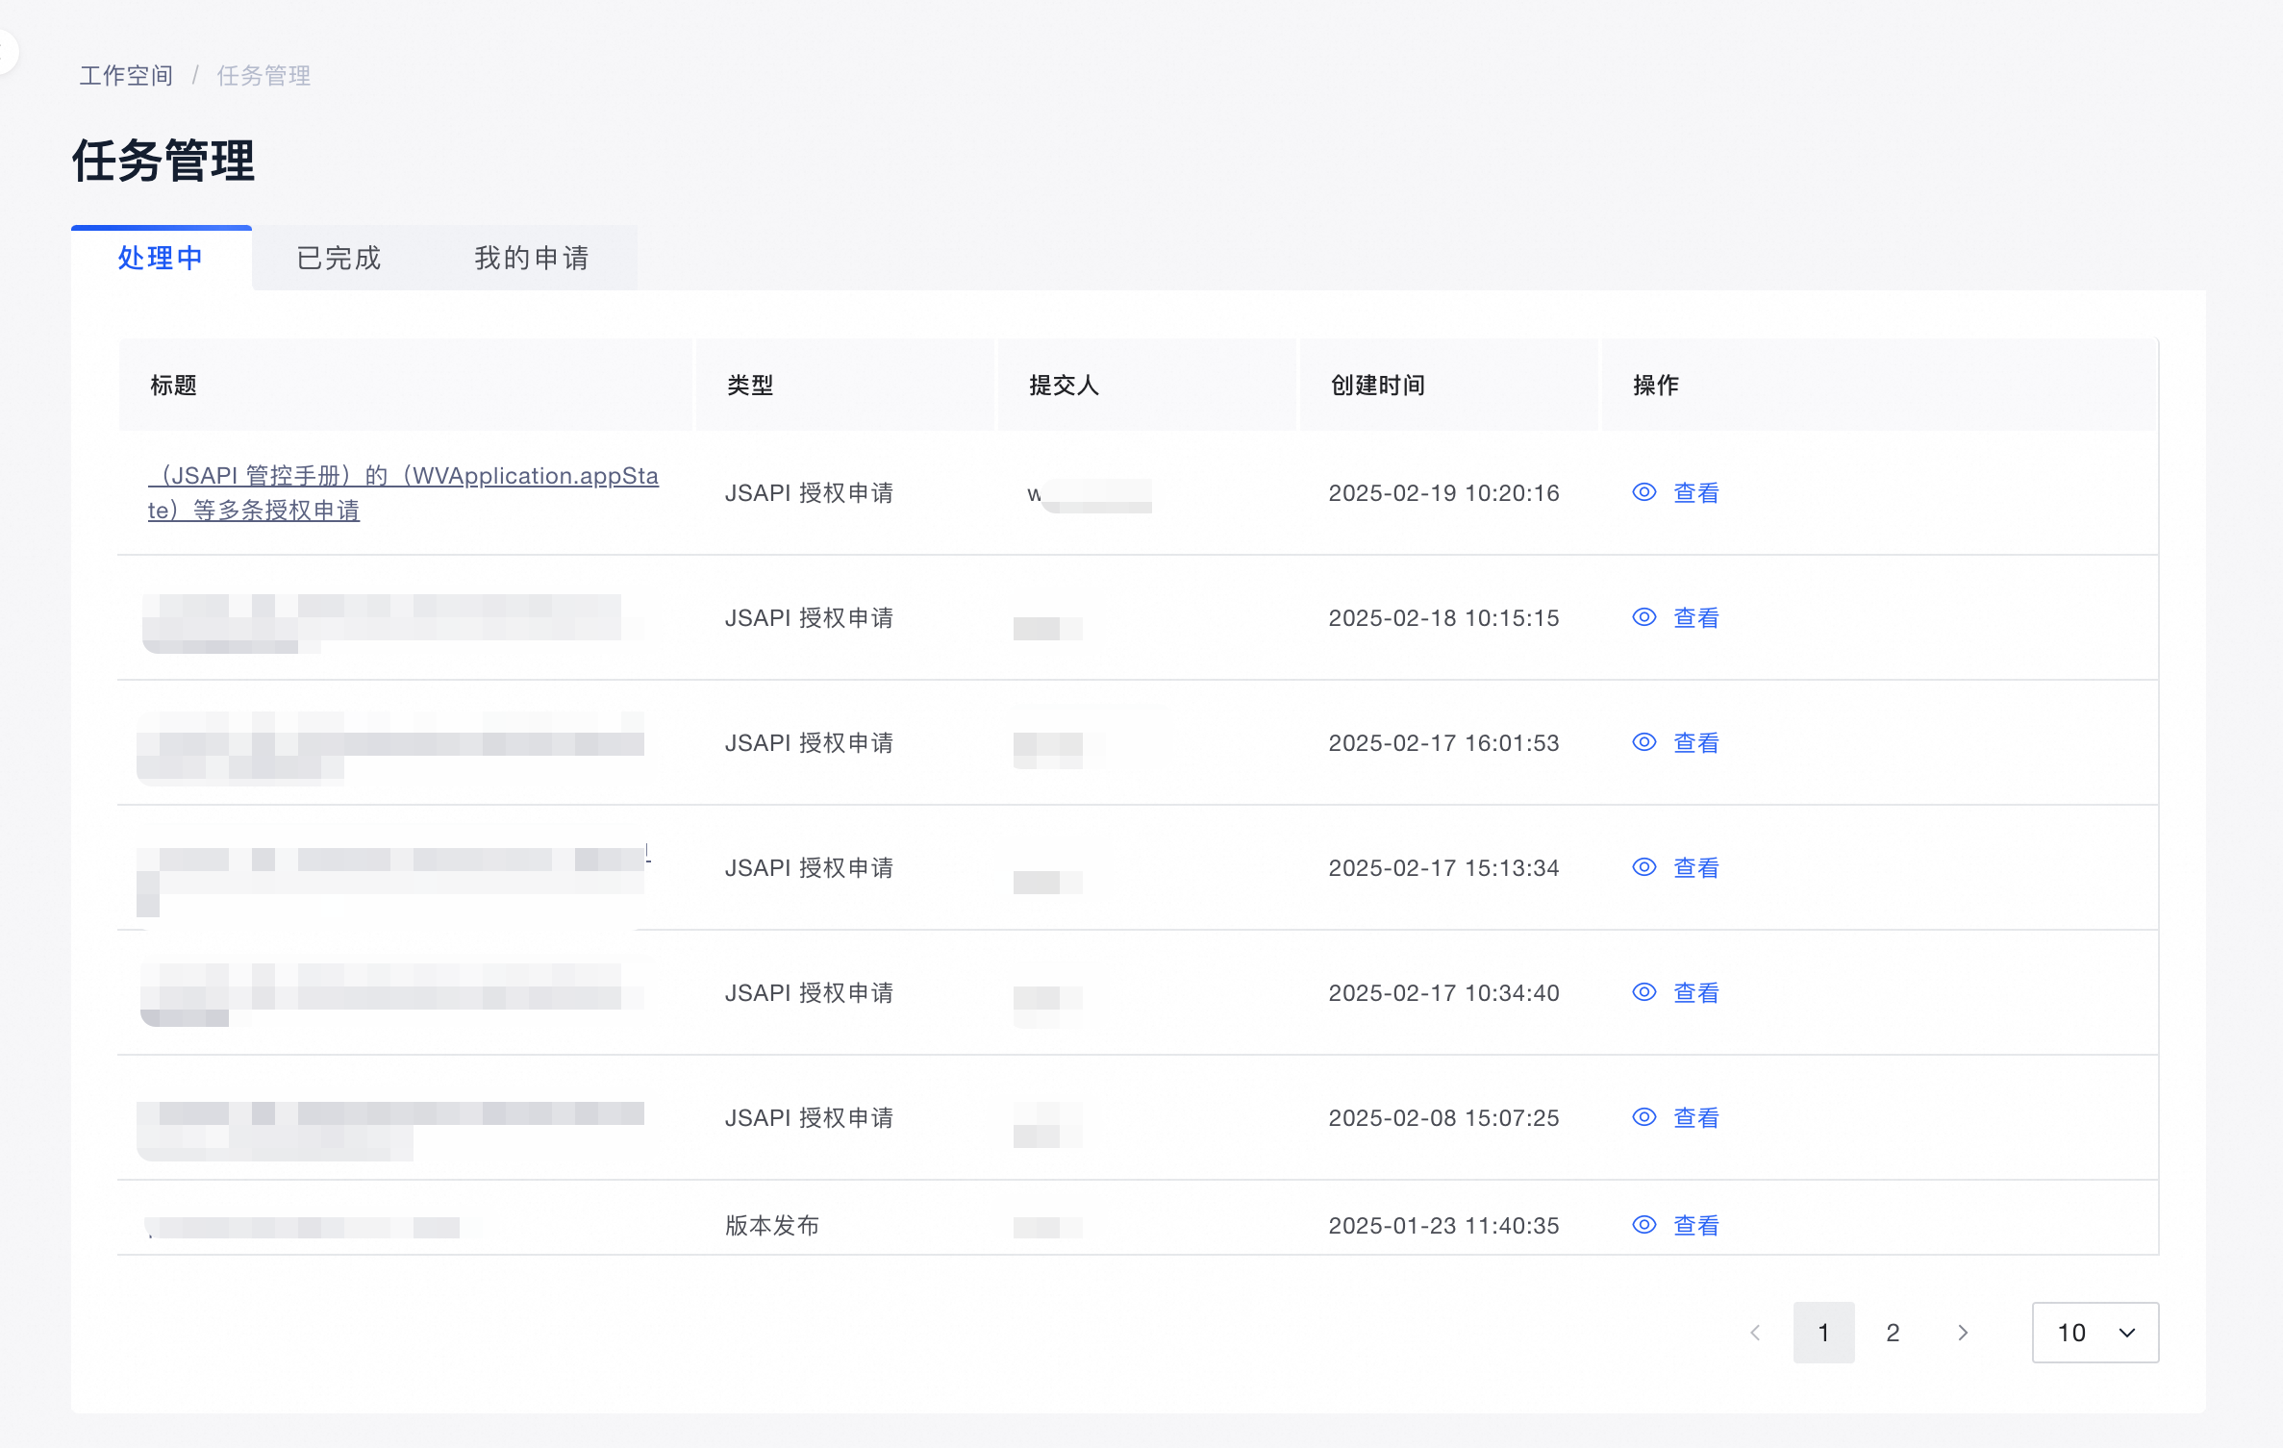This screenshot has height=1448, width=2283.
Task: Click eye icon for 2025-02-17 15:13:34 row
Action: pos(1644,867)
